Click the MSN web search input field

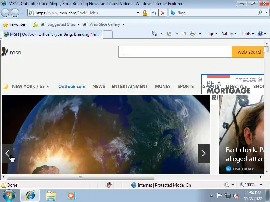click(x=175, y=52)
